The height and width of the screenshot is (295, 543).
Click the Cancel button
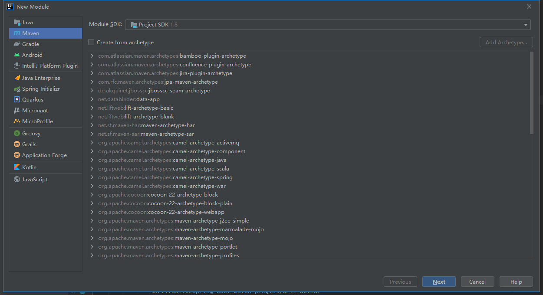pos(477,282)
